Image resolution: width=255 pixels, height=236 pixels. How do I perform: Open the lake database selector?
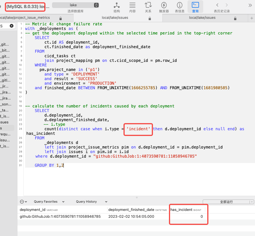75,5
